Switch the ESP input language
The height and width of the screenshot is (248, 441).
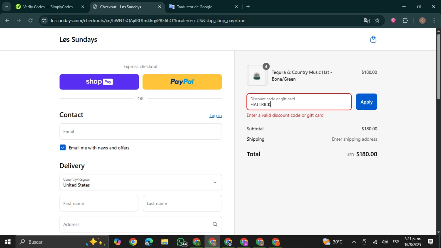tap(396, 242)
